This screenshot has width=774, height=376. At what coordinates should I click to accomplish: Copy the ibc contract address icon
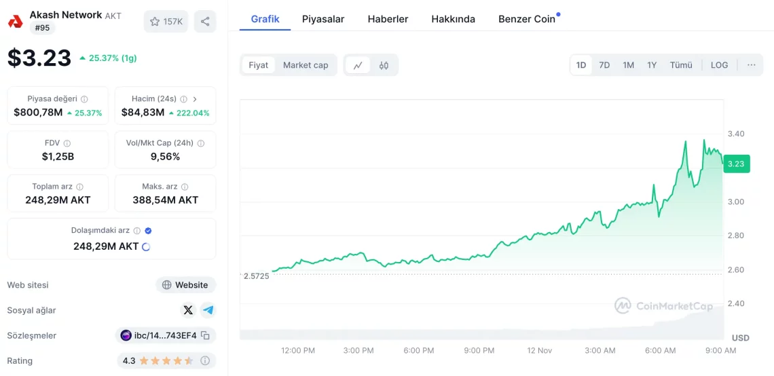pyautogui.click(x=206, y=336)
